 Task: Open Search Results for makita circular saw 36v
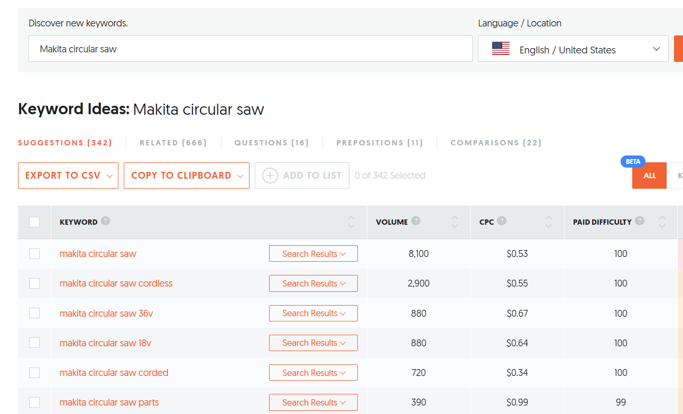313,313
